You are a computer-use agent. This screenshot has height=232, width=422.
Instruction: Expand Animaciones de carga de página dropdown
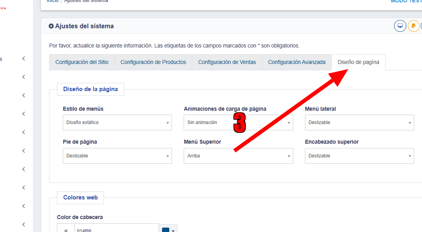click(x=238, y=122)
